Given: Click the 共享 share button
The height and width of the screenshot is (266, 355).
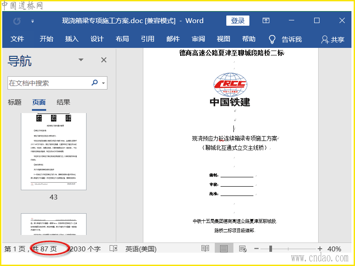Looking at the screenshot, I should 333,39.
